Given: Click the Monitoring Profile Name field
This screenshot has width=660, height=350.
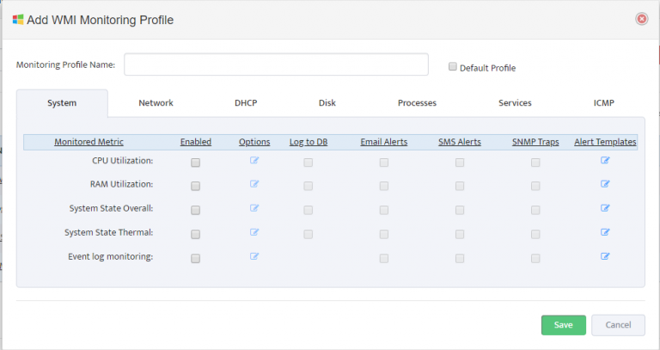Looking at the screenshot, I should click(x=276, y=64).
